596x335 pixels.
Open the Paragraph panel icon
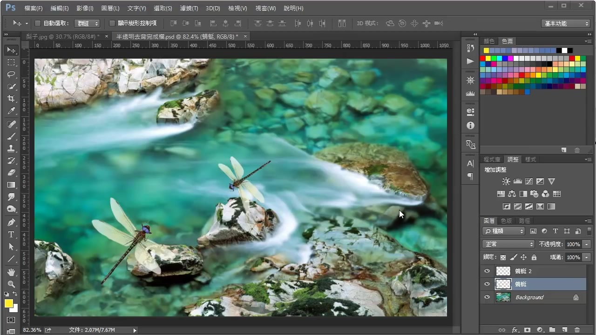(470, 176)
